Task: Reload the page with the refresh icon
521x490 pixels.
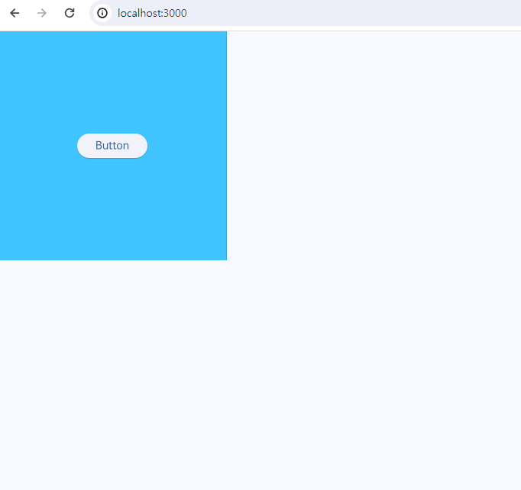Action: [x=70, y=13]
